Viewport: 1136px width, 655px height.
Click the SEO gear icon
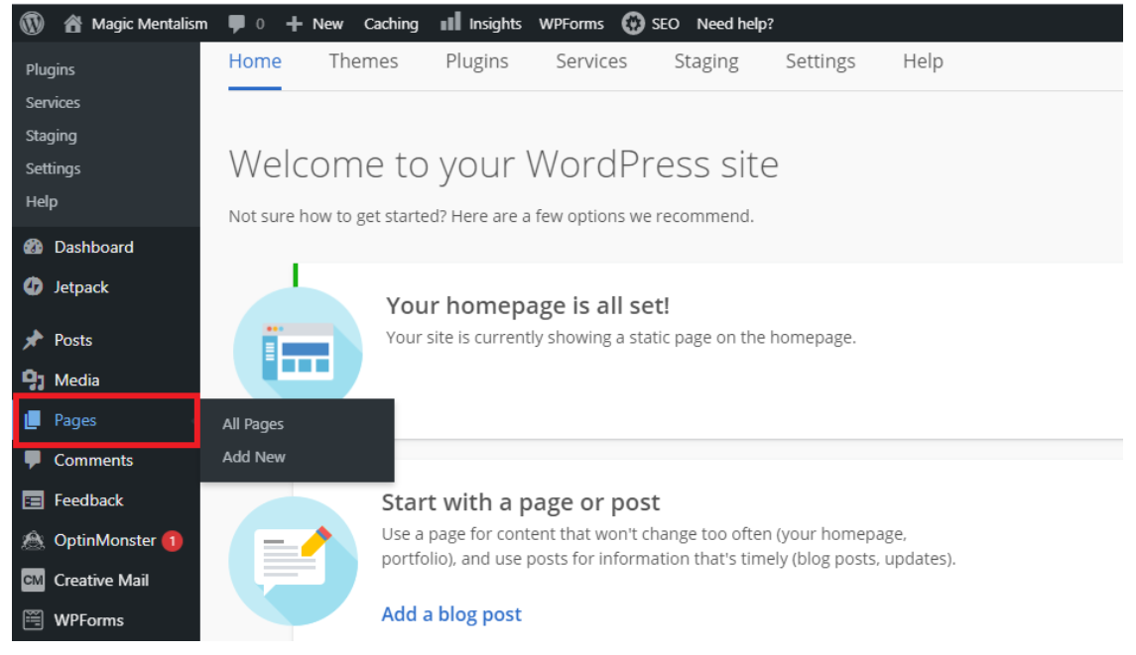tap(632, 23)
